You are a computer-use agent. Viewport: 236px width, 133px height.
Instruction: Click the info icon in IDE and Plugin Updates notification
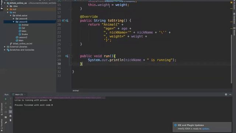[176, 125]
